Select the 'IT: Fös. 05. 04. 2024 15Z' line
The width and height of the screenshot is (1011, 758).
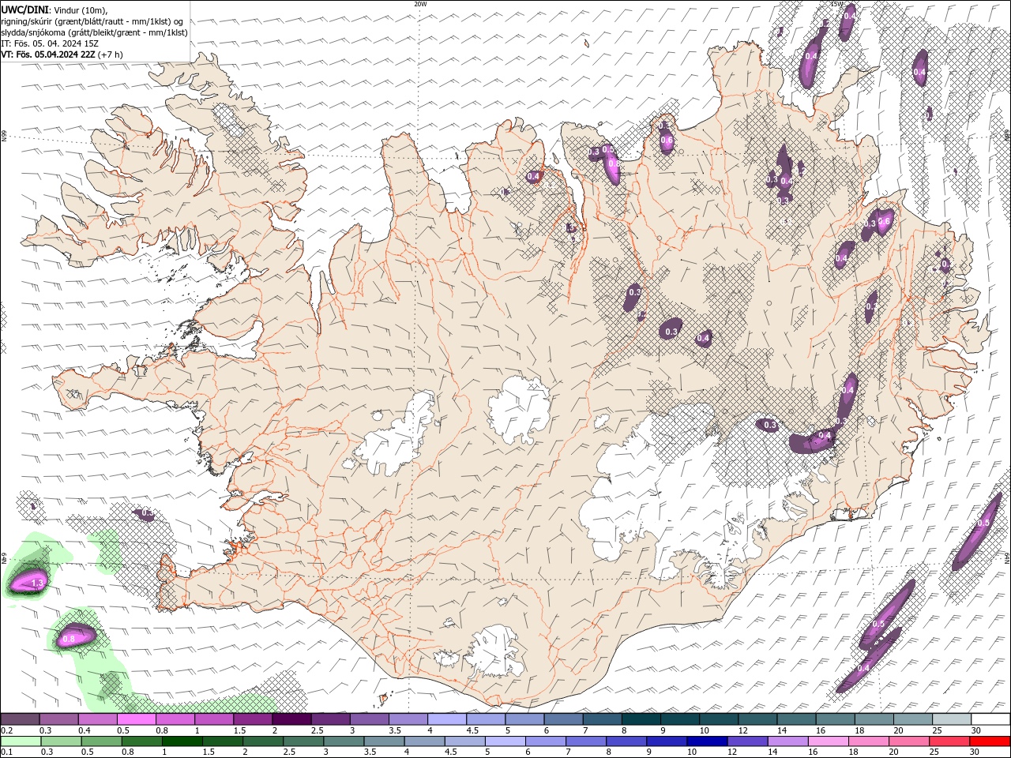(50, 43)
